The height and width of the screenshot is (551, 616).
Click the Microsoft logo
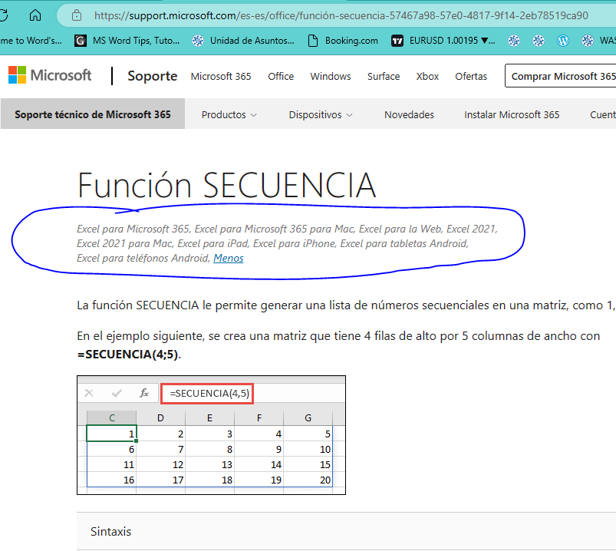tap(50, 74)
